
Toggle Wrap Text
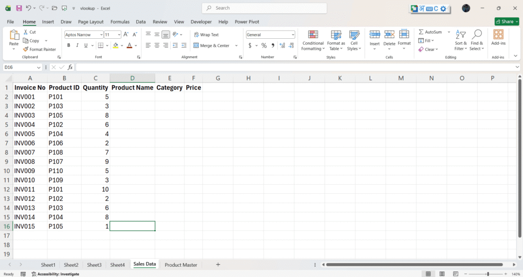(206, 35)
